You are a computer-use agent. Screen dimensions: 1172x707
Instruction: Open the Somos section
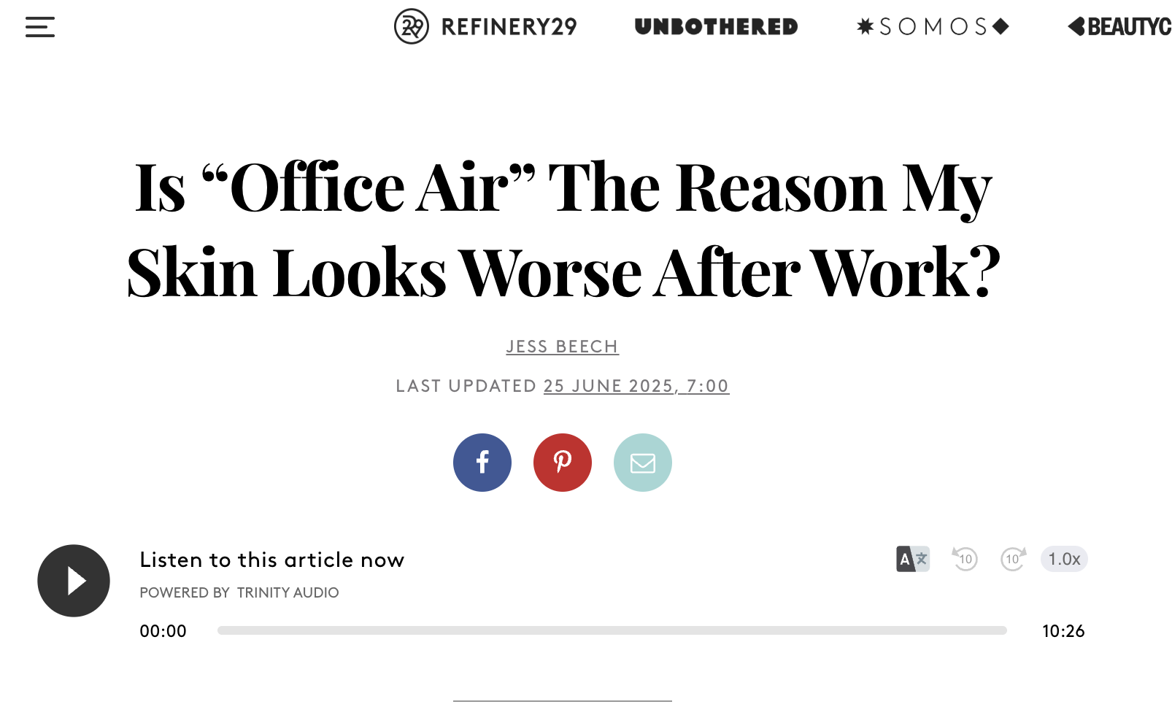(x=933, y=27)
